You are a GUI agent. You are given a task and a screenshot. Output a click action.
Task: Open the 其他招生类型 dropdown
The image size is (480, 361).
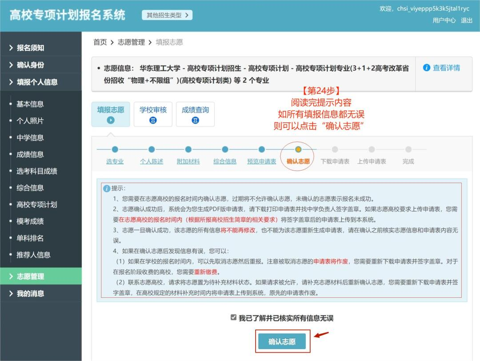point(166,15)
